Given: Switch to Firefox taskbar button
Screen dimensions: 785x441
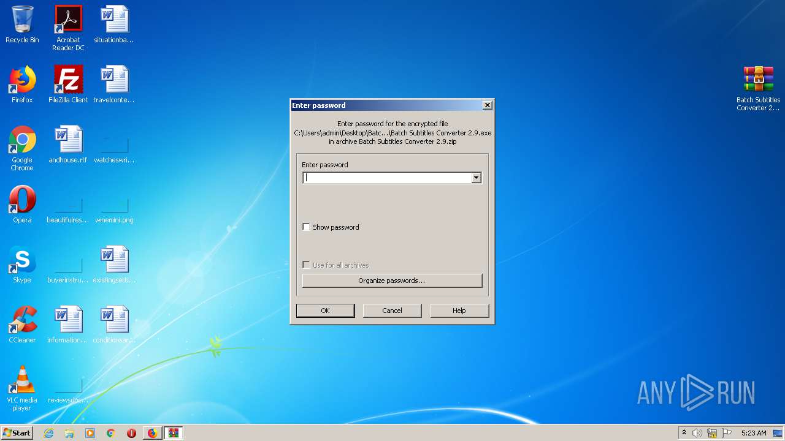Looking at the screenshot, I should point(152,433).
